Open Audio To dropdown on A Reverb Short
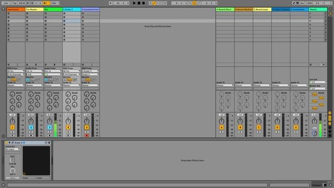 225,85
